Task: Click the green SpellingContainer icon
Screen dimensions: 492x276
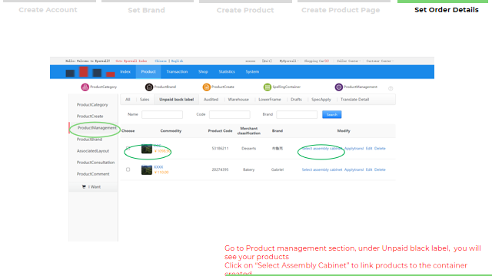Action: coord(267,87)
